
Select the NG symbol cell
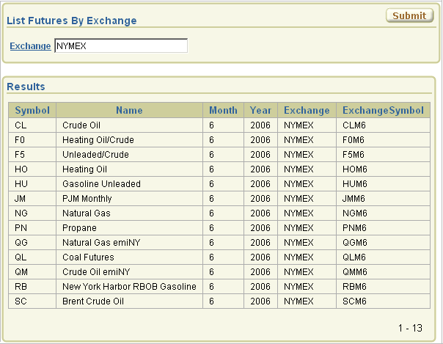(x=32, y=213)
